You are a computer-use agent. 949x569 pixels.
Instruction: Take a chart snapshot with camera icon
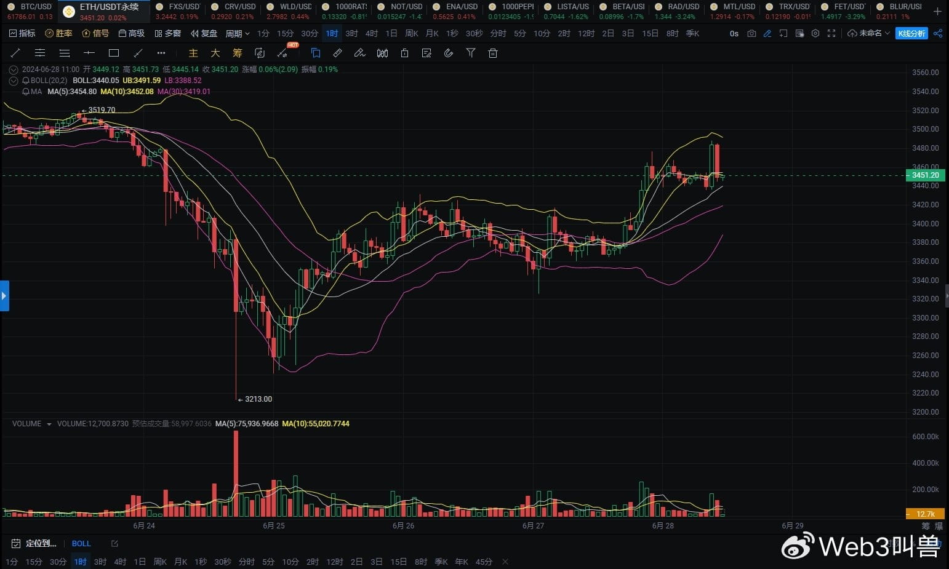point(751,33)
